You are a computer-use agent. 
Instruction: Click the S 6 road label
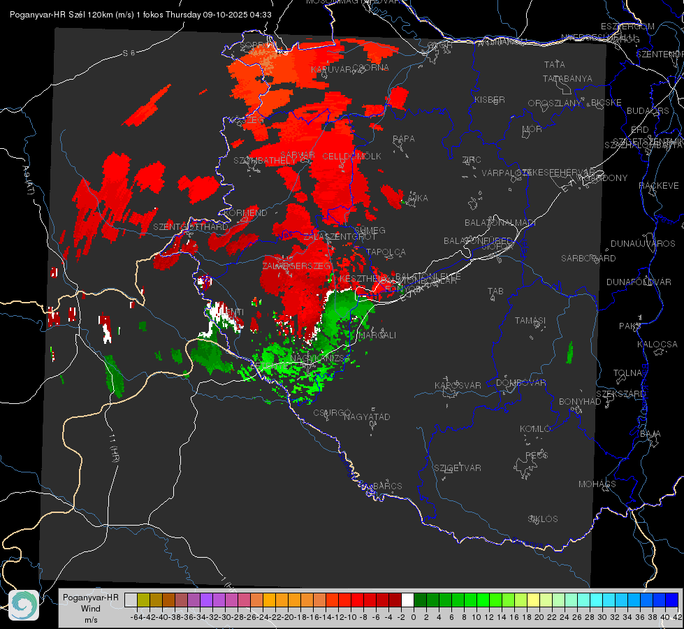click(129, 53)
